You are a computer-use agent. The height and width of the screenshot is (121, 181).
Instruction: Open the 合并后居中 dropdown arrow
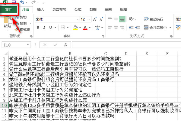click(x=170, y=28)
